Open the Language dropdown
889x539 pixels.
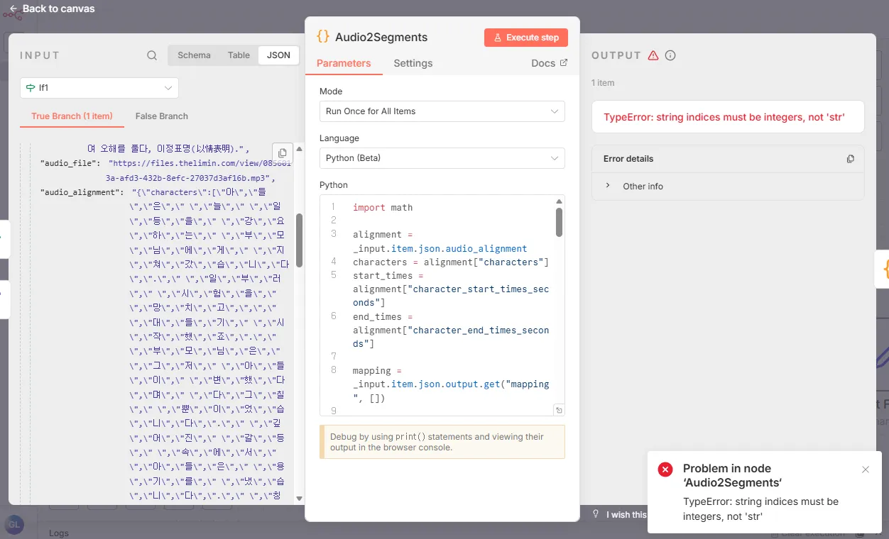[442, 158]
